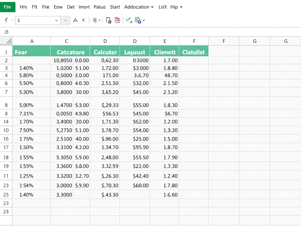
Task: Click the clipboard paste icon with magnifier
Action: (109, 20)
